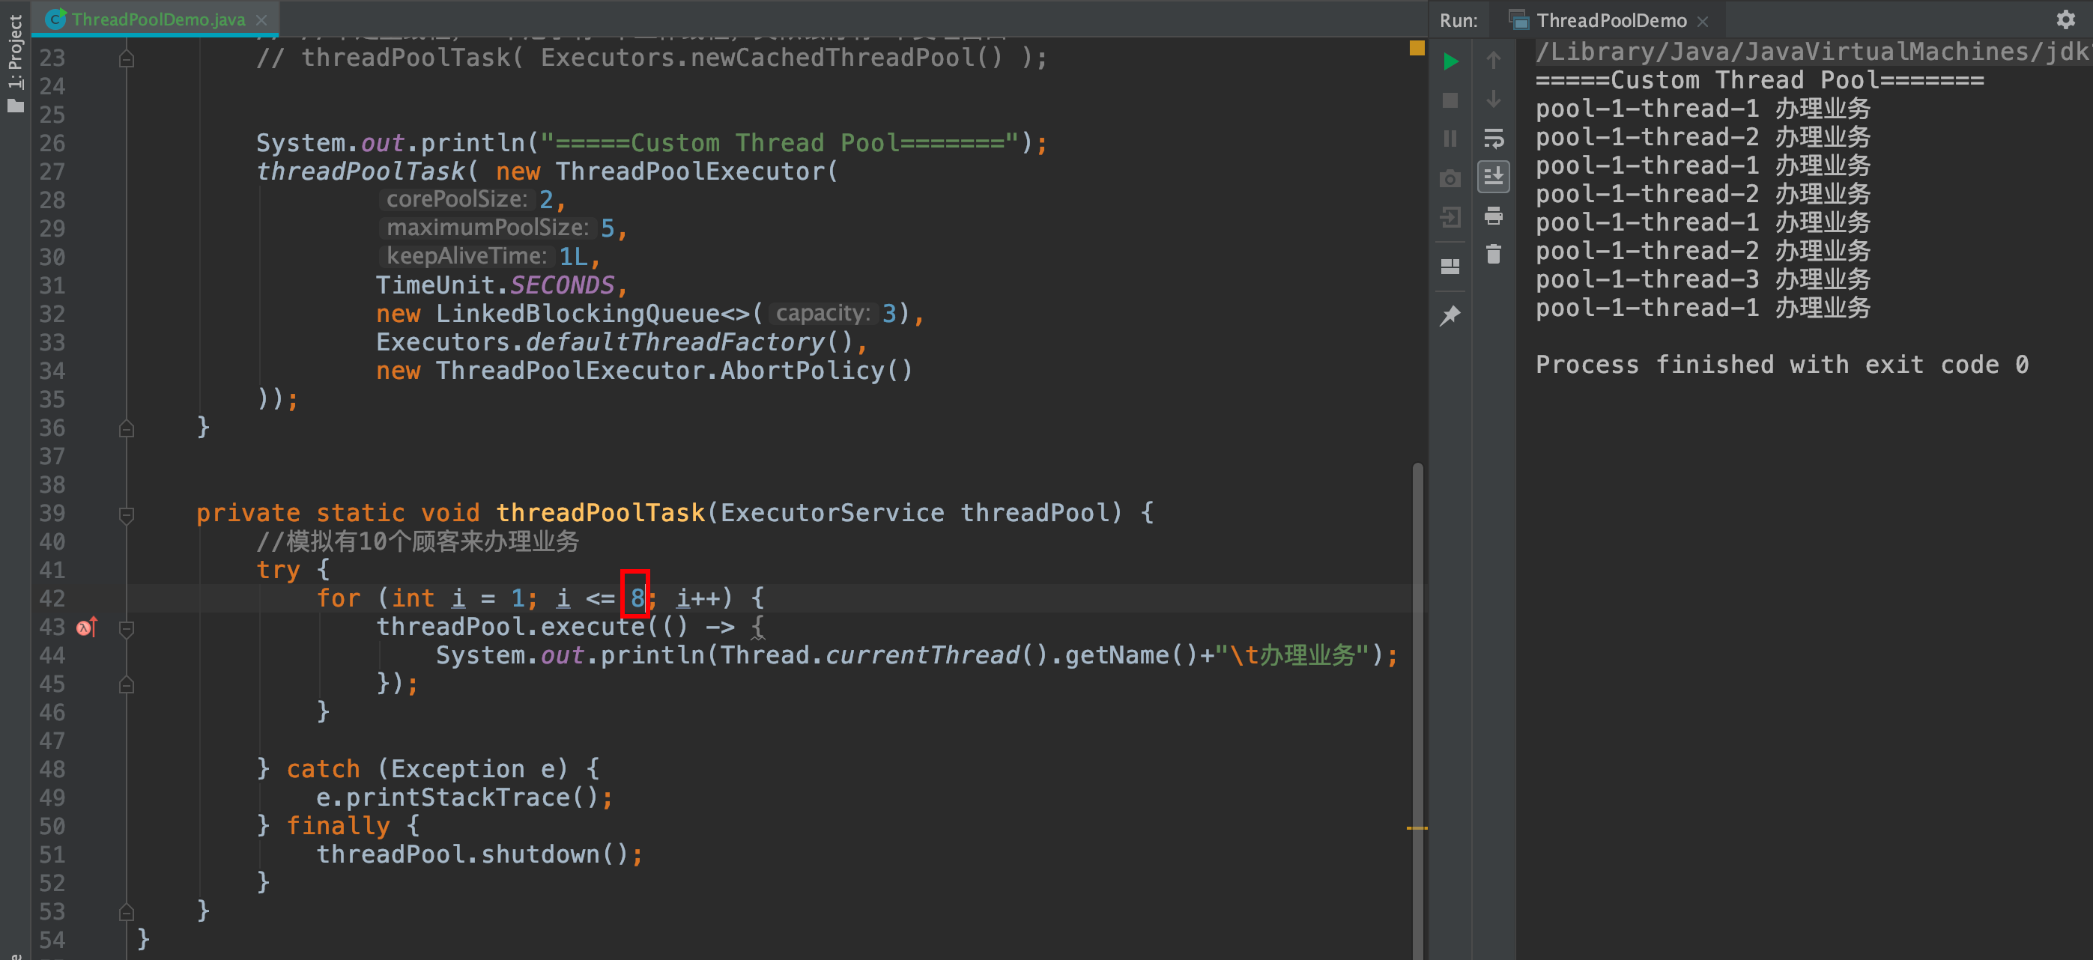The height and width of the screenshot is (960, 2093).
Task: Collapse threadPoolTask method fold on line 39
Action: (126, 514)
